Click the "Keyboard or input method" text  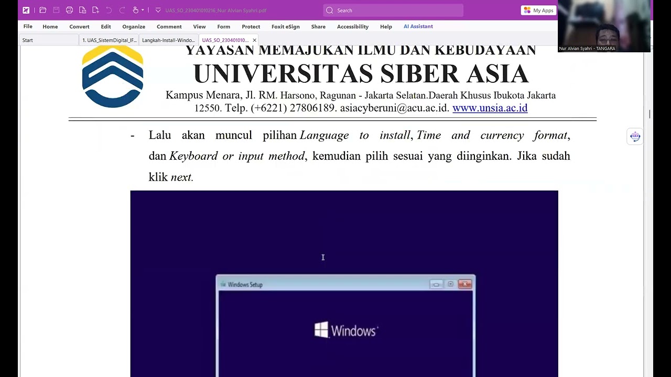[237, 156]
